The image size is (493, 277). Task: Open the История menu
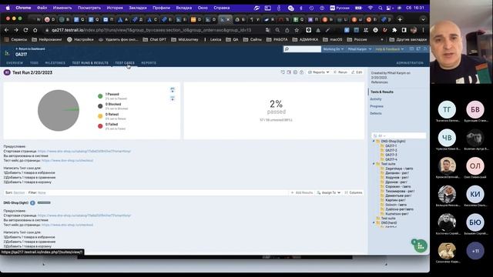point(115,8)
